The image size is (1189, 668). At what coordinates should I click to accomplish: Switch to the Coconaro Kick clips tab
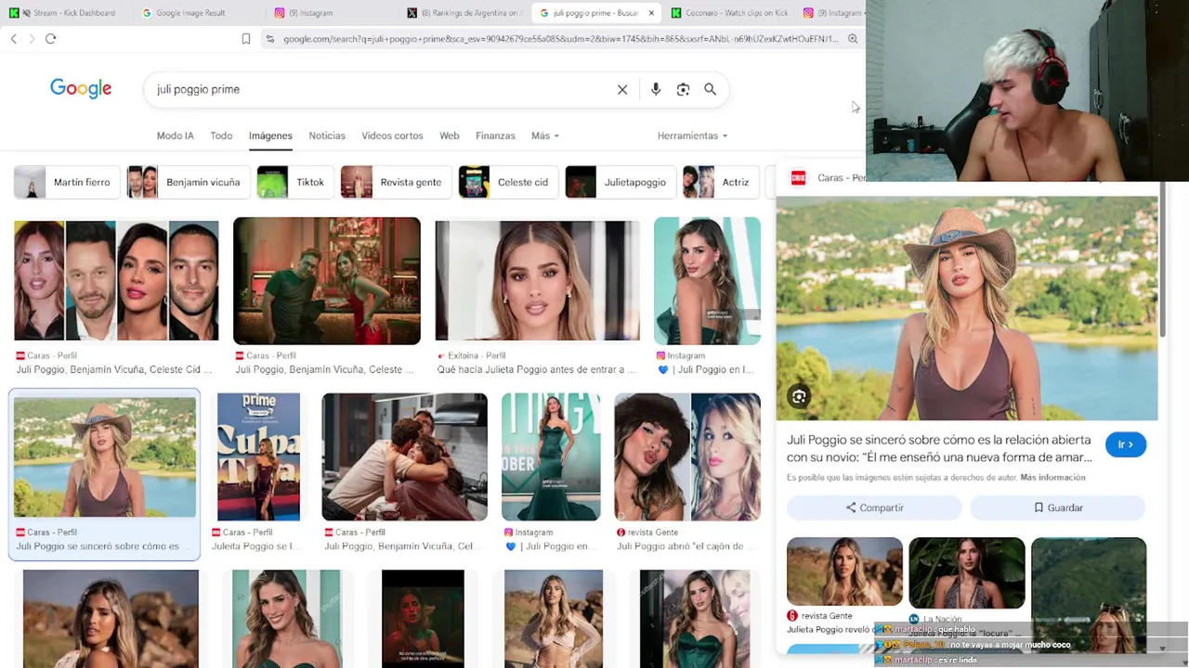pyautogui.click(x=730, y=13)
